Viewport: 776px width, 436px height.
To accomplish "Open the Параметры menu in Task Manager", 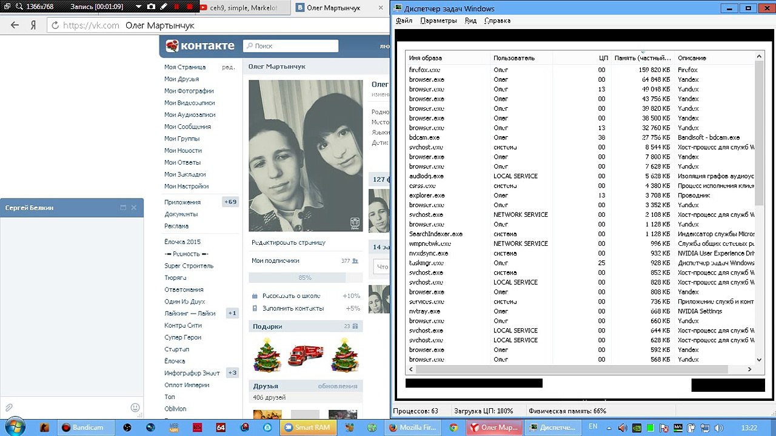I will point(438,21).
